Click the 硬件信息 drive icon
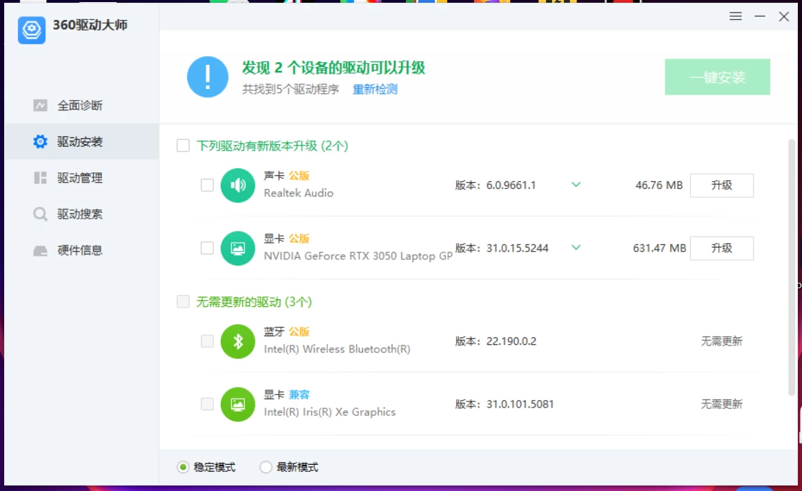This screenshot has width=802, height=491. pos(41,250)
